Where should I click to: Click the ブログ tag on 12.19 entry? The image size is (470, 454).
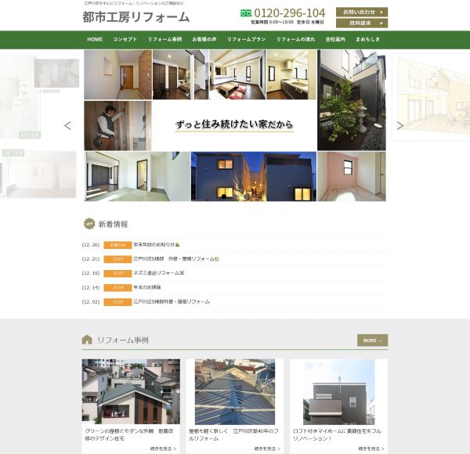coord(117,273)
